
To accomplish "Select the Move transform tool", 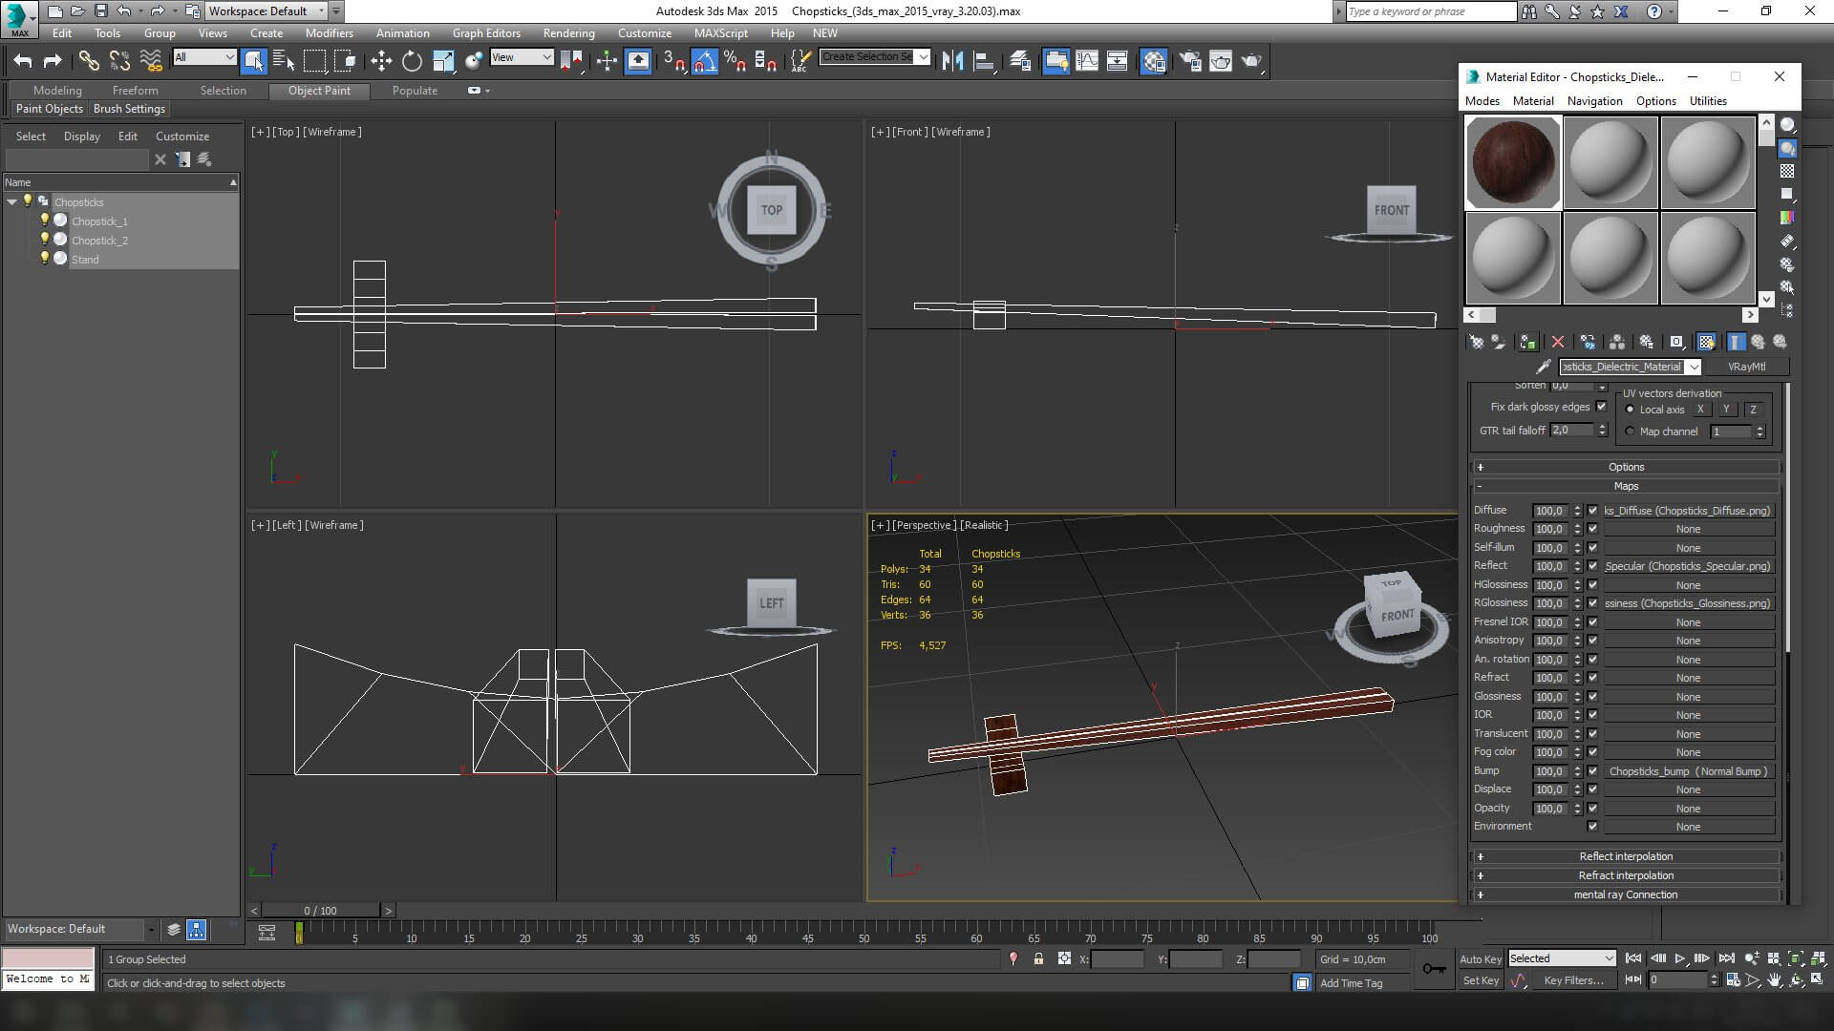I will coord(381,61).
